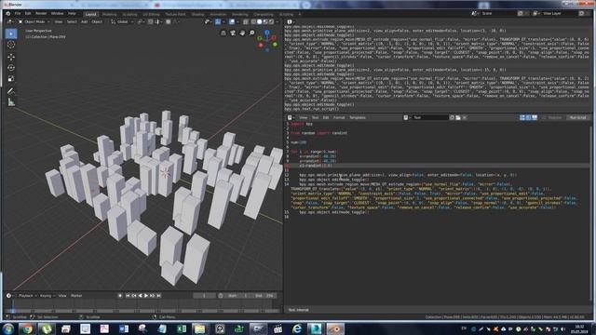This screenshot has height=335, width=596.
Task: Open Internet Explorer from the taskbar
Action: [x=297, y=328]
